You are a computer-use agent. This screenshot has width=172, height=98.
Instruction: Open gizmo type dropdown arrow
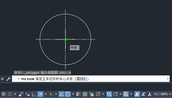click(x=131, y=94)
